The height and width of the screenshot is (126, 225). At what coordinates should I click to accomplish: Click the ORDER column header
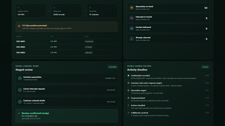[19, 36]
